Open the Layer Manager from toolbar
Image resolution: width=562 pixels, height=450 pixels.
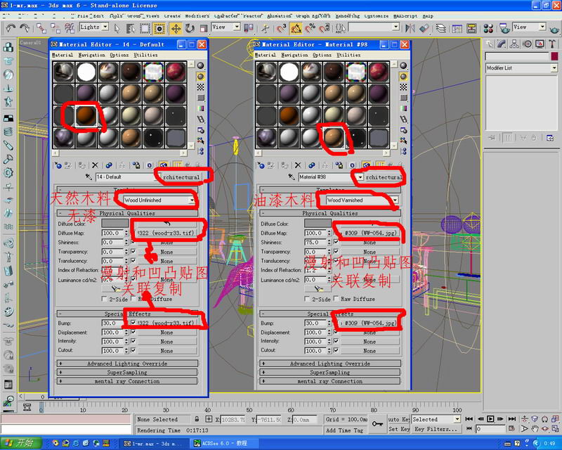(441, 28)
